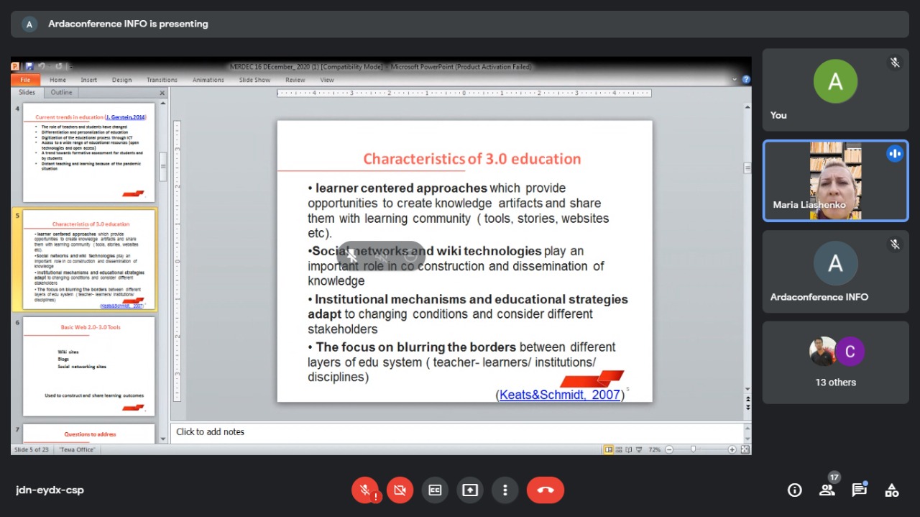The width and height of the screenshot is (920, 517).
Task: Click the notes field Click to add notes
Action: (457, 432)
